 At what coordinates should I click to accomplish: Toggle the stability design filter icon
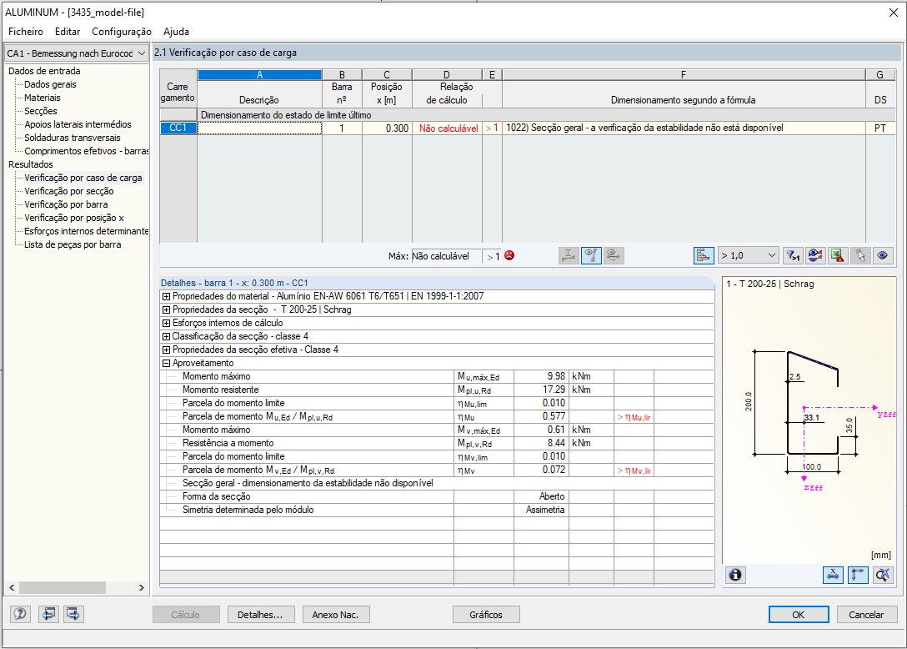591,255
